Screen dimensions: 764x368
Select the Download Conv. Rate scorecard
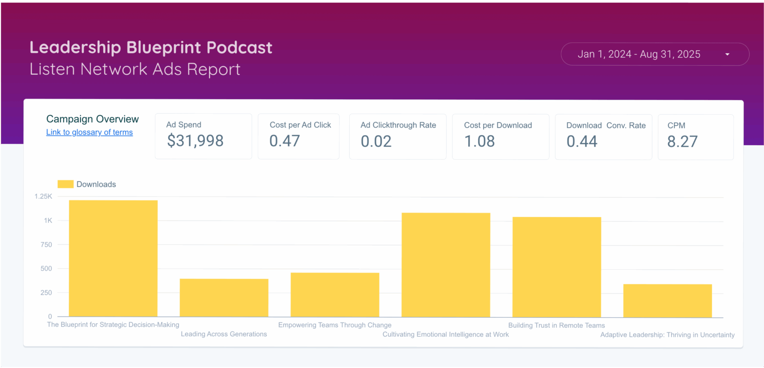point(603,136)
